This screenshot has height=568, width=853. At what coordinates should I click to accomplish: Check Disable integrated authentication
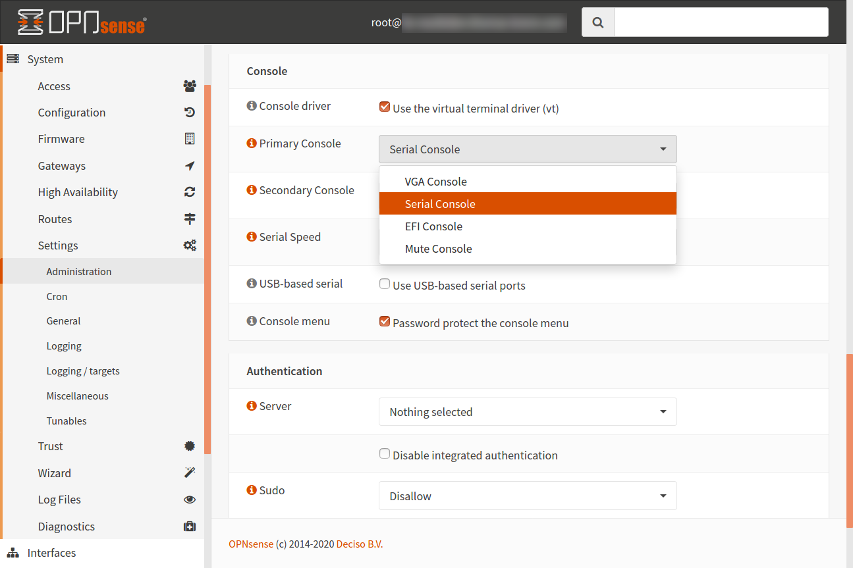click(x=385, y=453)
